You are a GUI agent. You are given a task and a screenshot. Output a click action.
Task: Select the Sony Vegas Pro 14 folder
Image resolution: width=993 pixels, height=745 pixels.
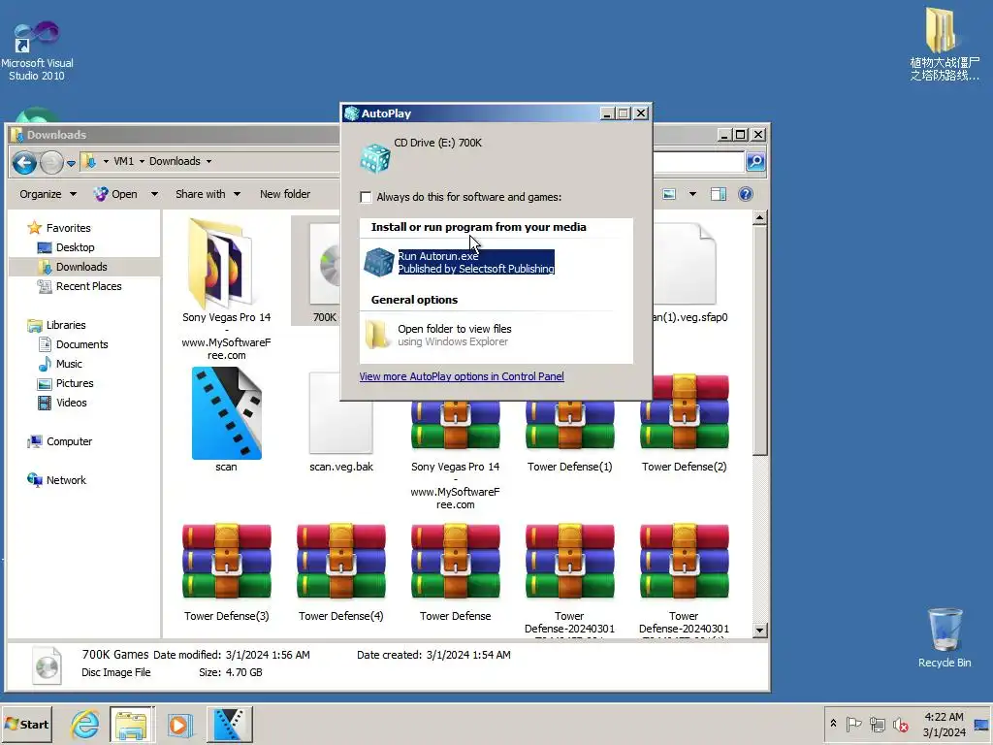[x=226, y=288]
